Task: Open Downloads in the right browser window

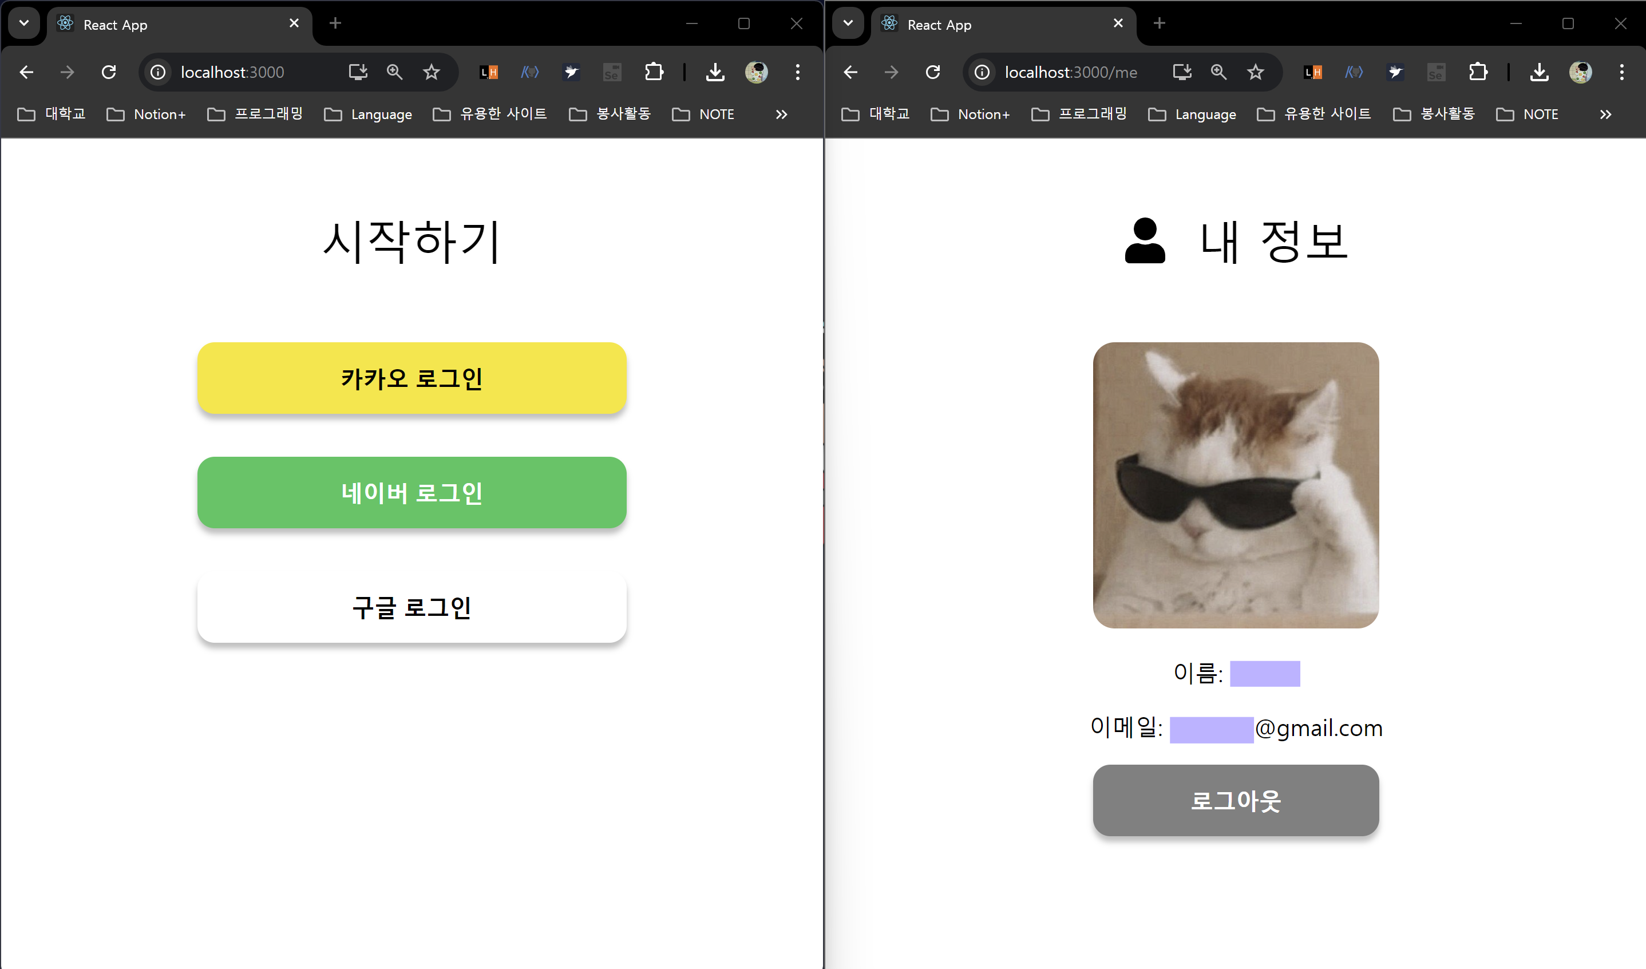Action: (x=1539, y=72)
